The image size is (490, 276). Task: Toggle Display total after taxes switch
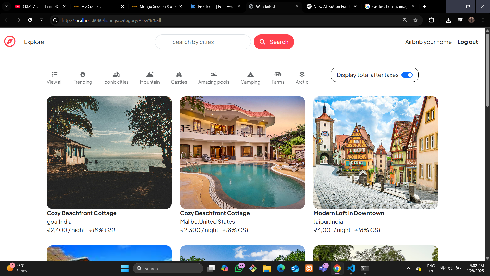pos(407,75)
